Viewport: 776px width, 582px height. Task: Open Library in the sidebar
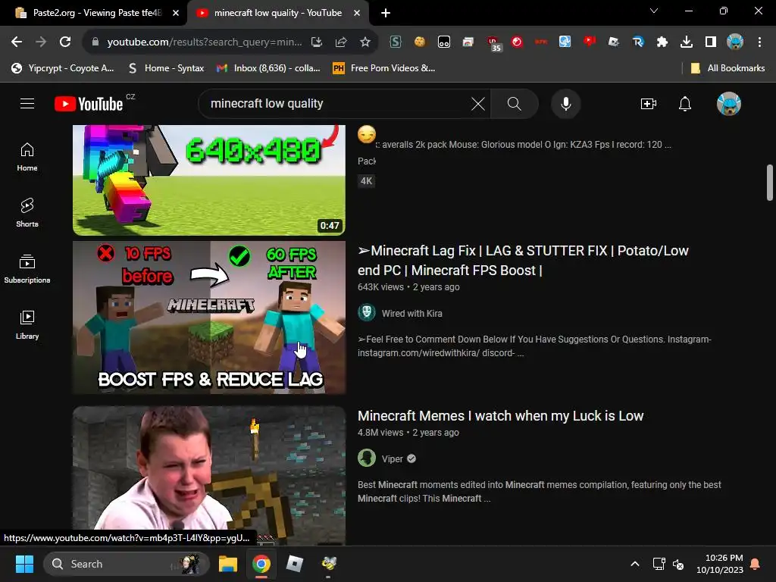click(x=27, y=324)
